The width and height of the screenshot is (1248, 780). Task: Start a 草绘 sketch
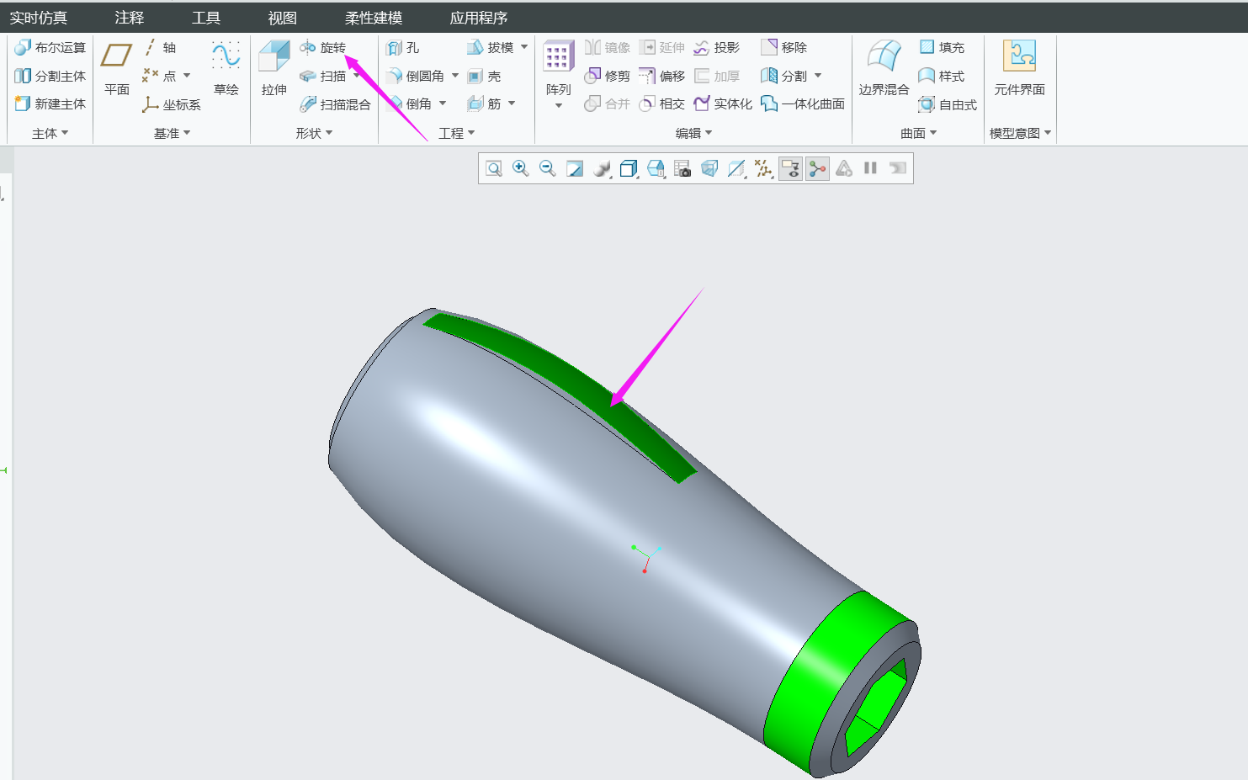point(226,68)
